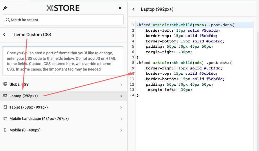Click border-top rule on line 3
The width and height of the screenshot is (259, 151).
click(182, 36)
